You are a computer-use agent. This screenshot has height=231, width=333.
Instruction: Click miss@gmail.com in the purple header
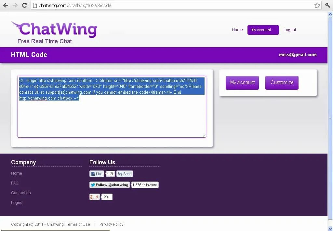[x=298, y=55]
